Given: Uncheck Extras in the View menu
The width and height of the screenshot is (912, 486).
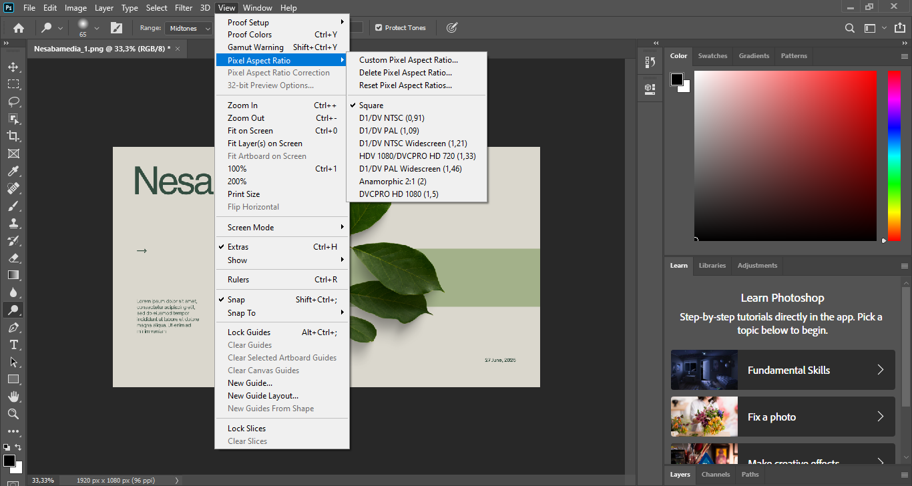Looking at the screenshot, I should 238,247.
